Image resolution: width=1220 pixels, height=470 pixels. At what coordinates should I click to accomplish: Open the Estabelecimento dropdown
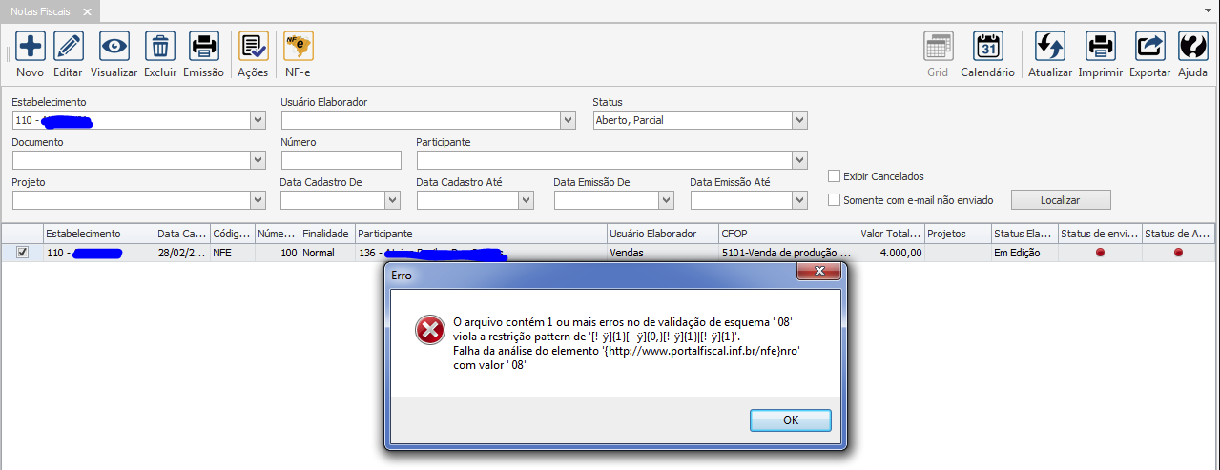click(x=258, y=120)
